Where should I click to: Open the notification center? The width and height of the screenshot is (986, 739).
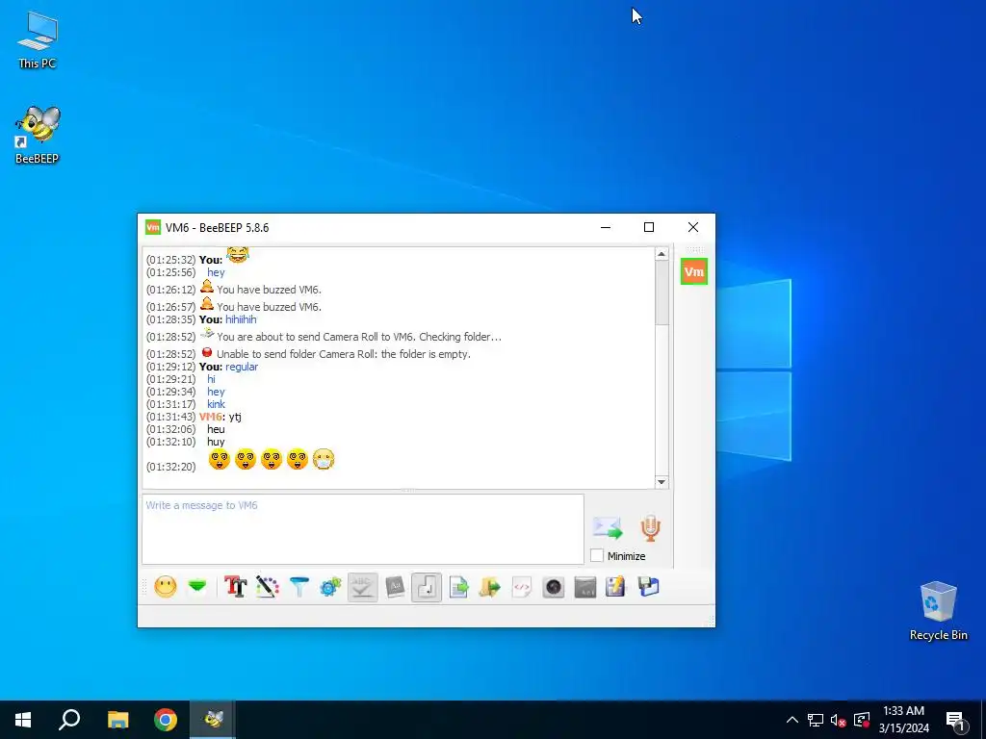tap(956, 720)
